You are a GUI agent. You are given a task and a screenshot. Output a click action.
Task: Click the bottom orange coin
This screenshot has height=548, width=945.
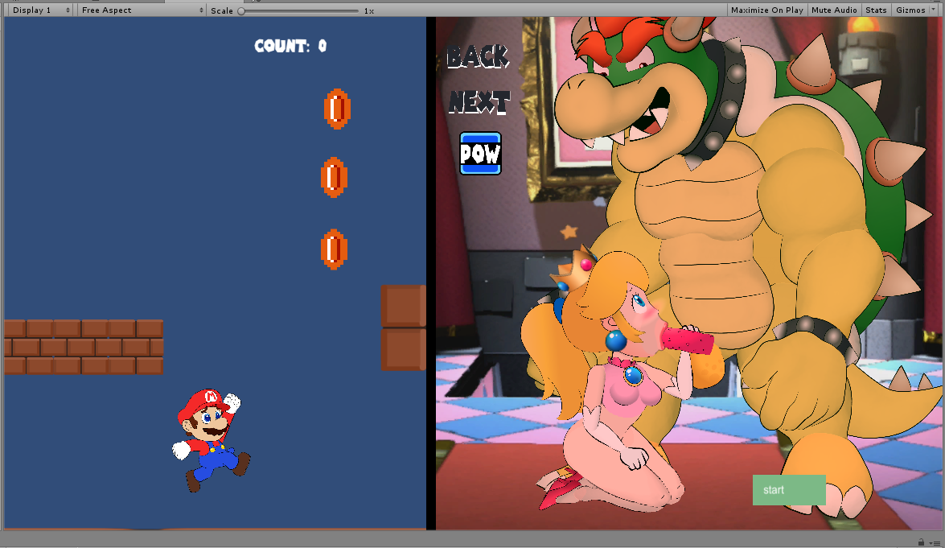(334, 249)
